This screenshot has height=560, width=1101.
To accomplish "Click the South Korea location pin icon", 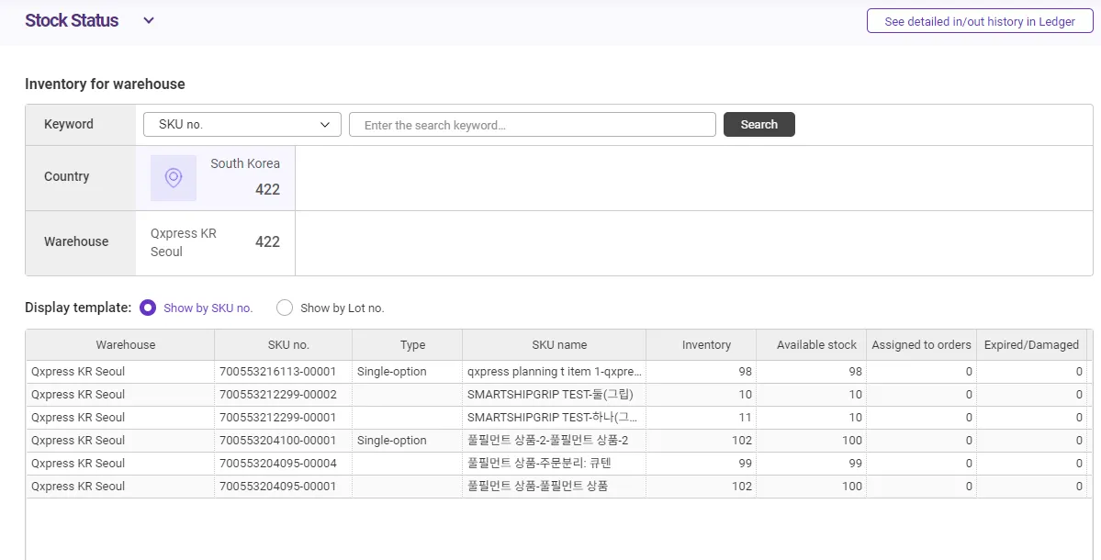I will click(173, 178).
